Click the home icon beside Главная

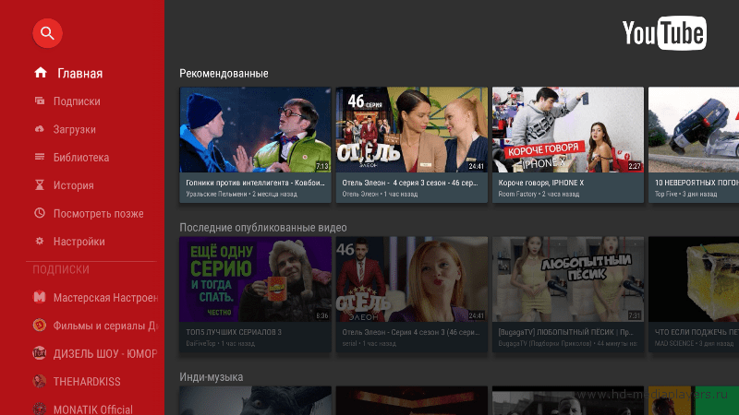[41, 73]
